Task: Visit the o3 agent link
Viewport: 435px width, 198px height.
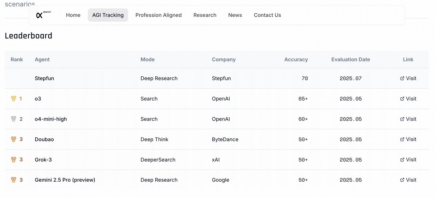Action: coord(408,98)
